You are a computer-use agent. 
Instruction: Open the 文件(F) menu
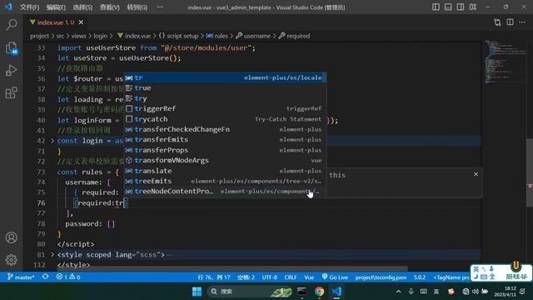(x=30, y=7)
